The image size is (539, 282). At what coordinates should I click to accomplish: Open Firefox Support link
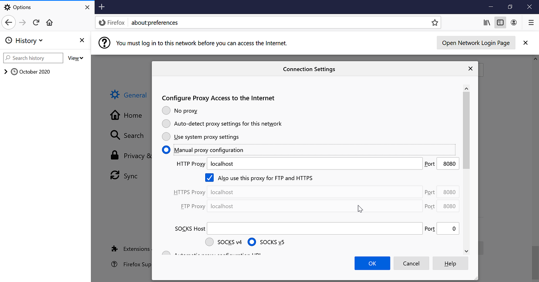(x=131, y=264)
